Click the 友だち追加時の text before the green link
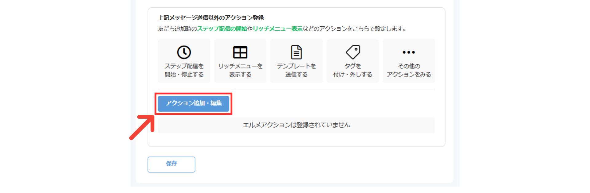 point(177,29)
